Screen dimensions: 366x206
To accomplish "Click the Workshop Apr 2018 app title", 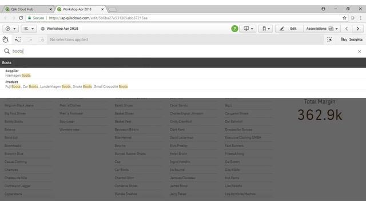I will (62, 29).
